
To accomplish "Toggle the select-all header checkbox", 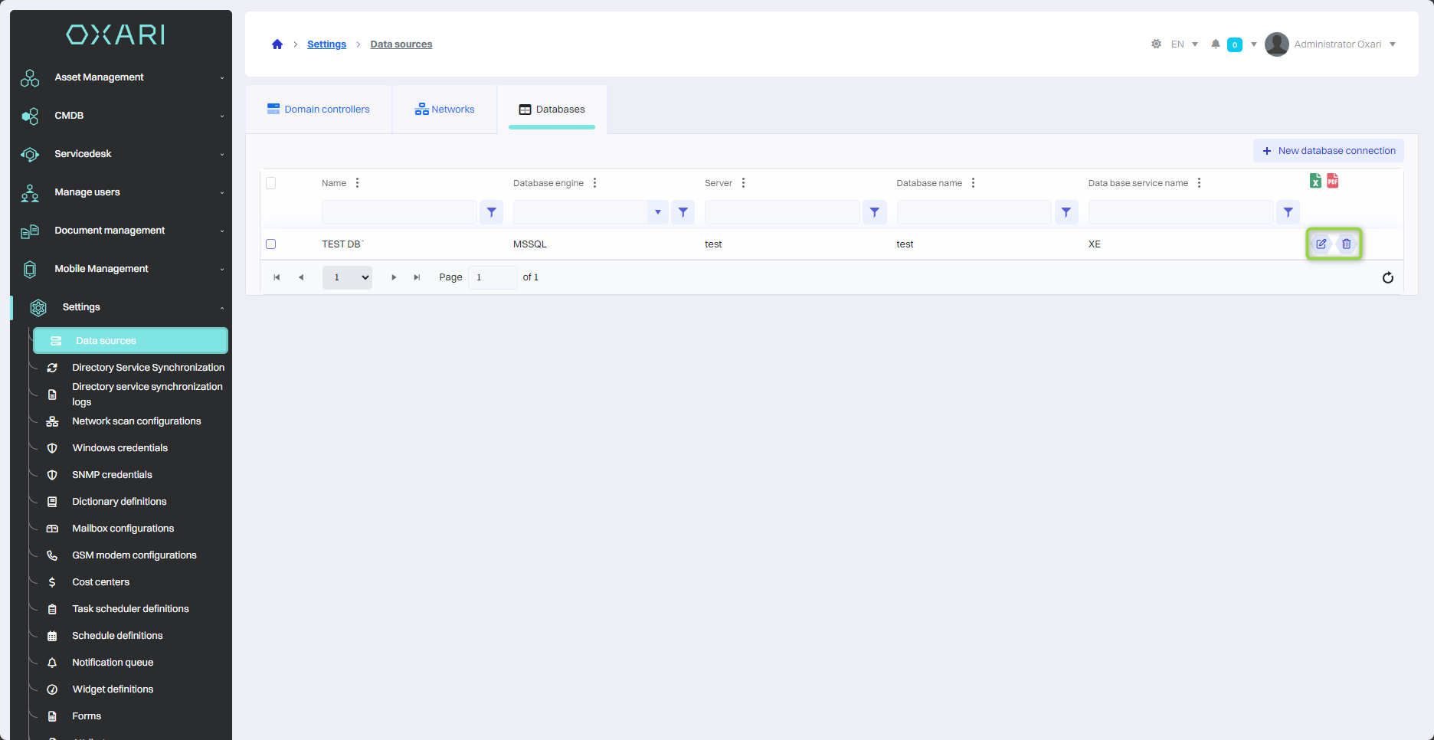I will tap(271, 183).
